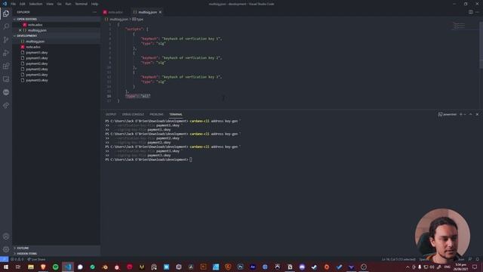Close multisig.json in Open Editors list
This screenshot has height=272, width=483.
(20, 30)
